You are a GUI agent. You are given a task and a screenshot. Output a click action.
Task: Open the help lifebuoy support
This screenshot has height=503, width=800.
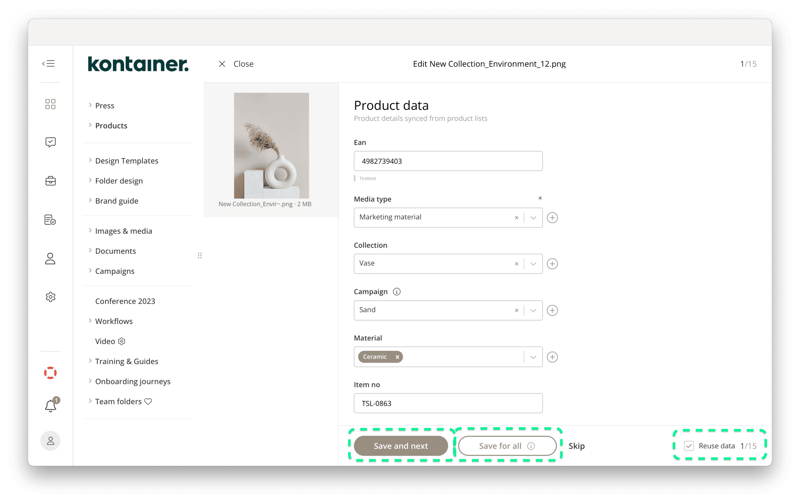[50, 373]
